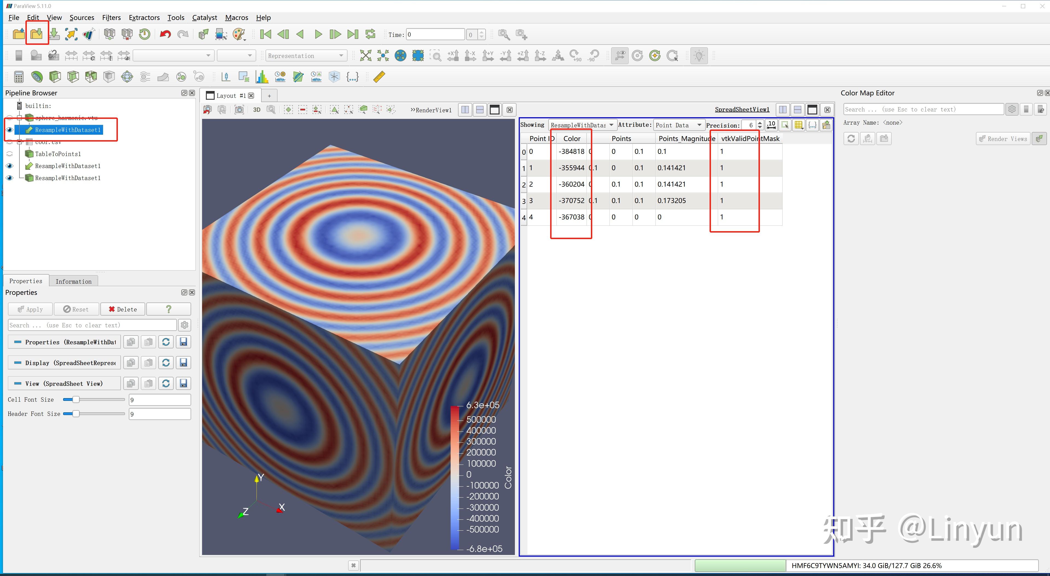Viewport: 1050px width, 576px height.
Task: Toggle eye icon for selected ResampleWithDataset1
Action: coord(10,130)
